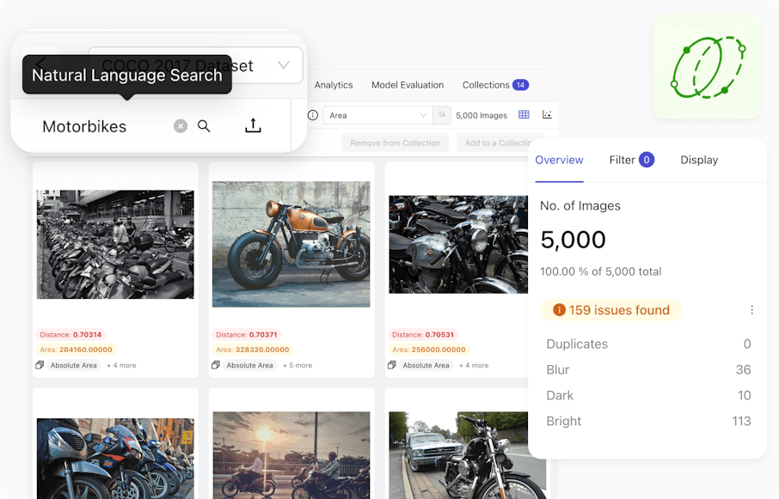Toggle sort order icon beside Area
Screen dimensions: 779x499
pos(442,115)
